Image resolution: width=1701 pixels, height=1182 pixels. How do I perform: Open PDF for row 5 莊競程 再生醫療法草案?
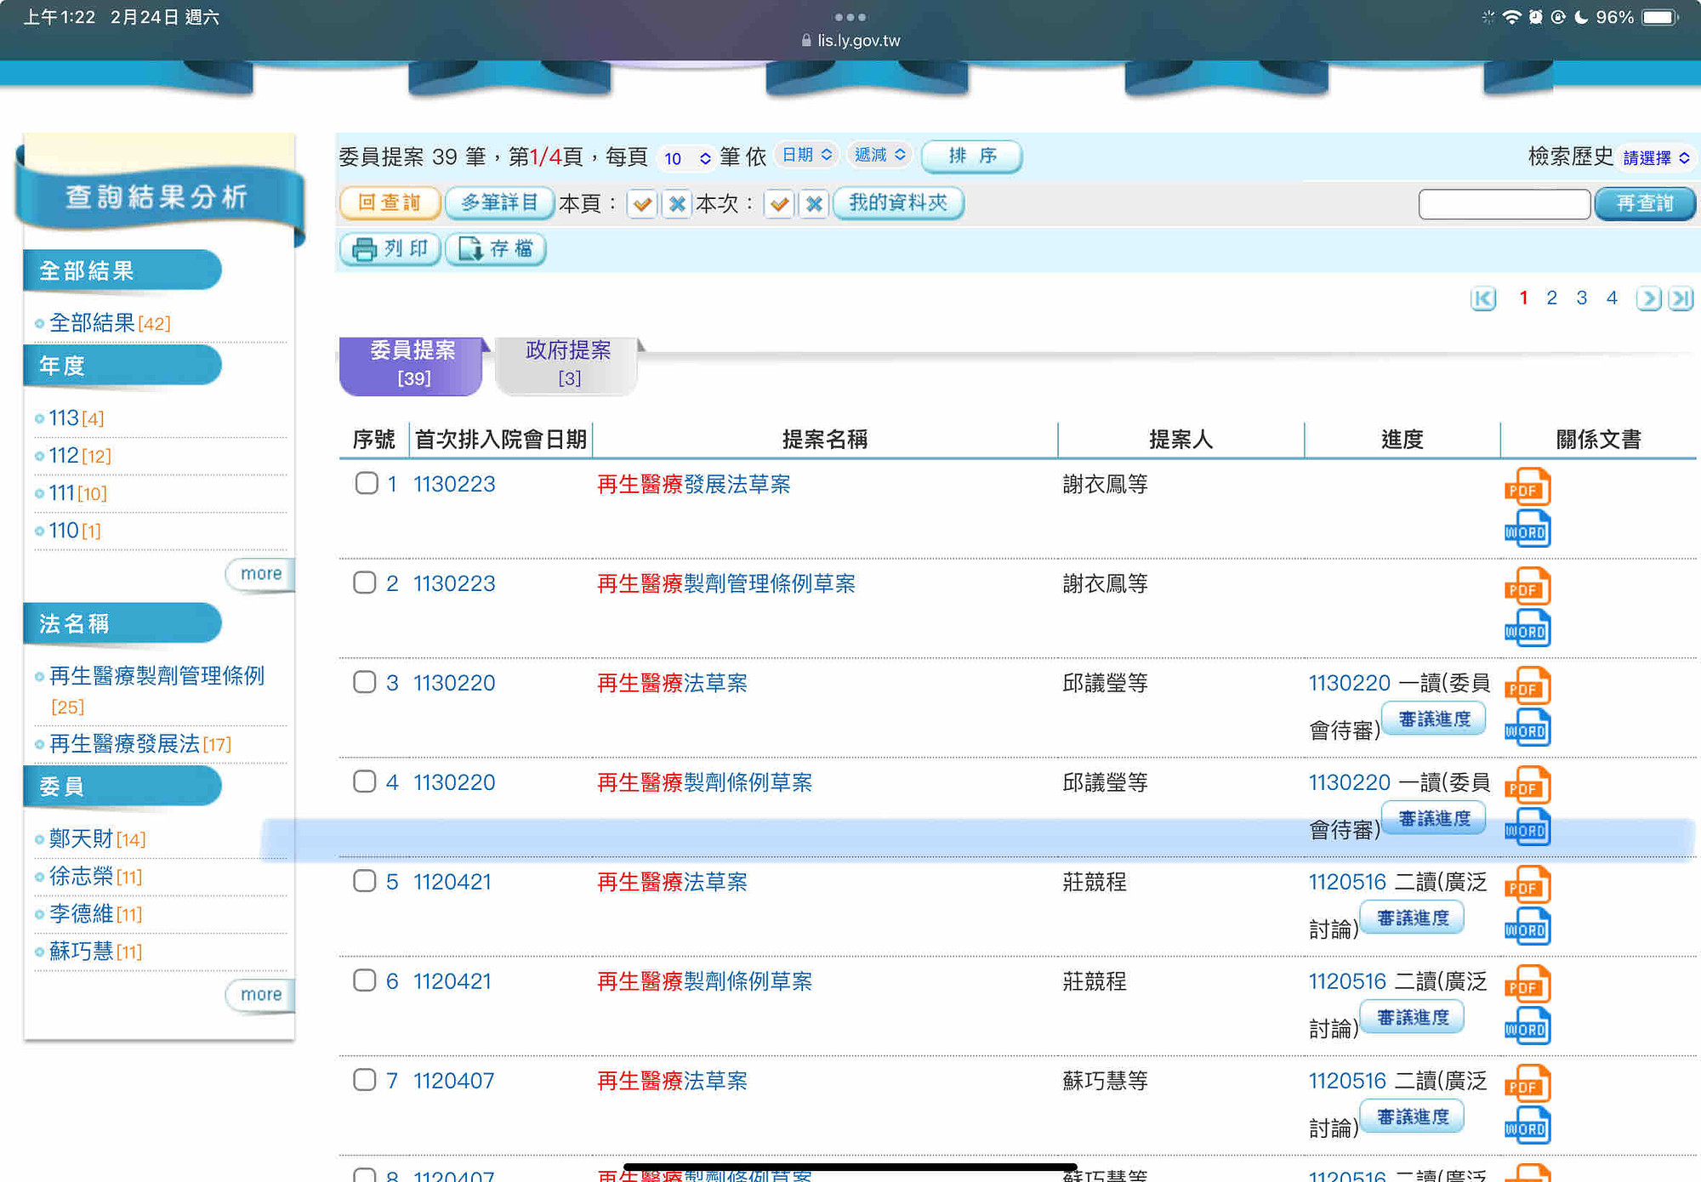1527,885
